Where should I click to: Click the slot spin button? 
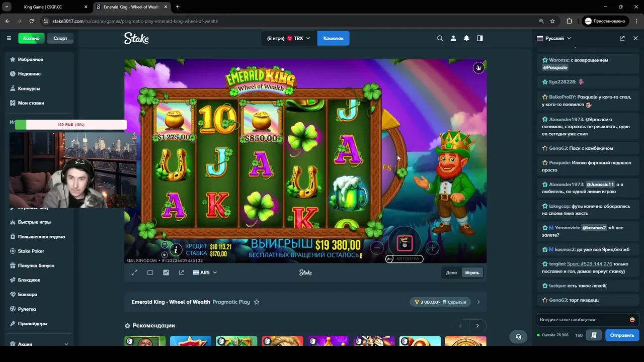(405, 244)
